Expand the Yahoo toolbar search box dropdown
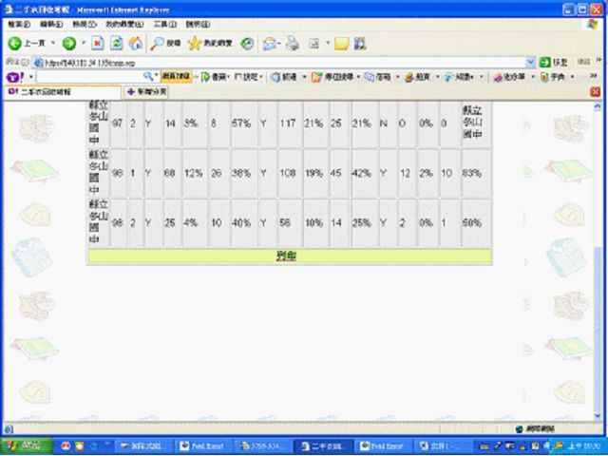Viewport: 608px width, 456px height. (156, 77)
